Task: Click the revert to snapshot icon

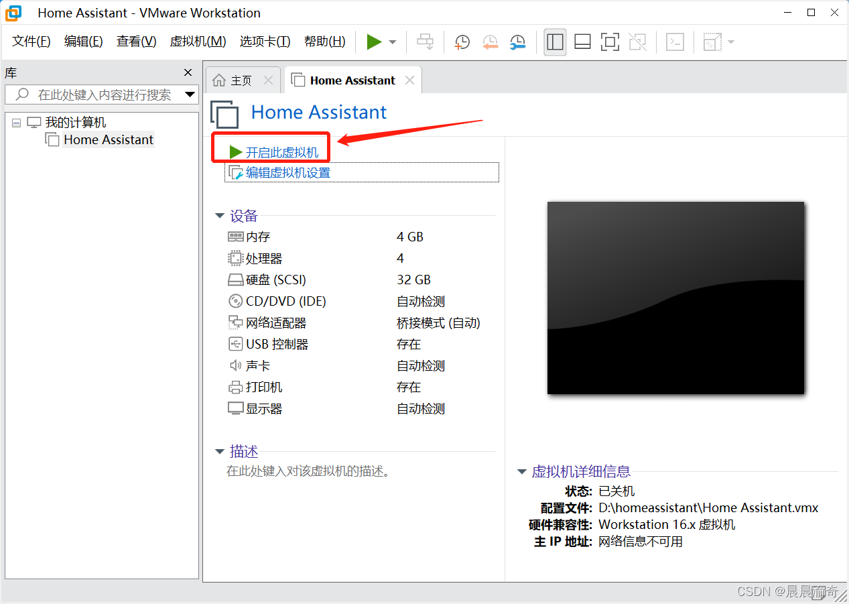Action: tap(491, 42)
